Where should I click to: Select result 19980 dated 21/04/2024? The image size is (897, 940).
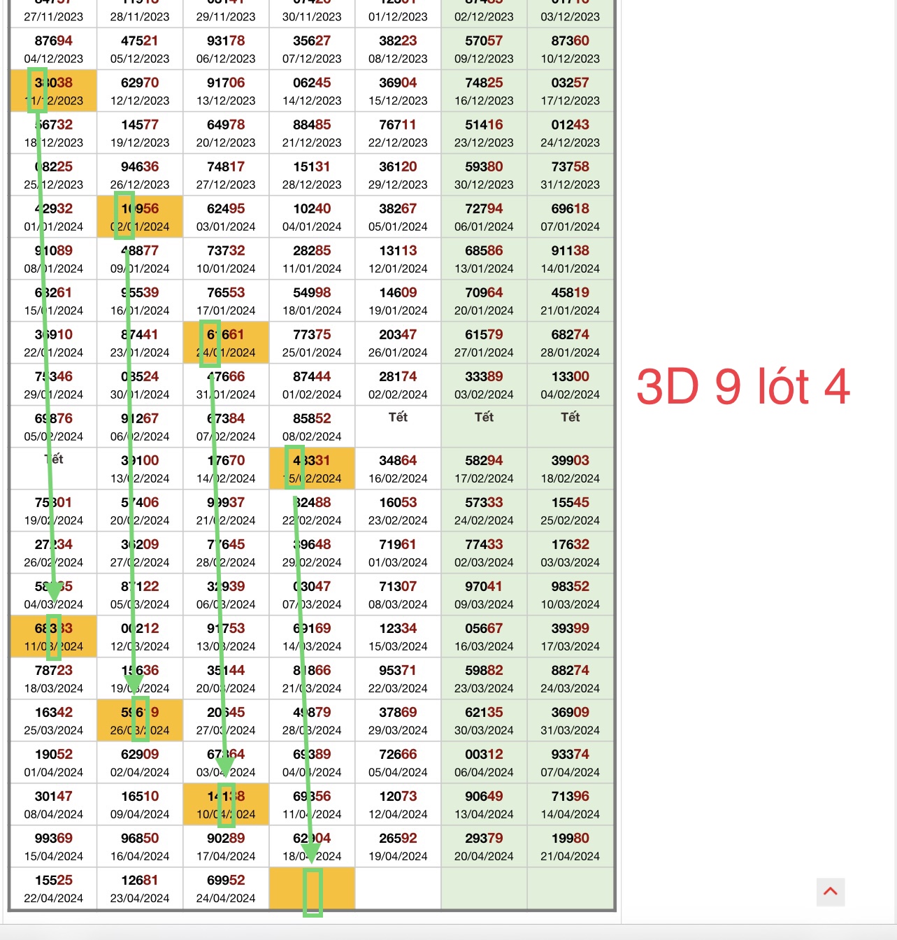(x=570, y=846)
